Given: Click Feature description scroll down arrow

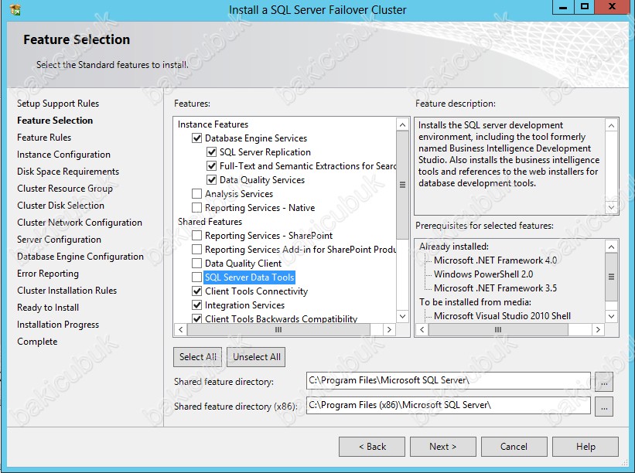Looking at the screenshot, I should 611,208.
